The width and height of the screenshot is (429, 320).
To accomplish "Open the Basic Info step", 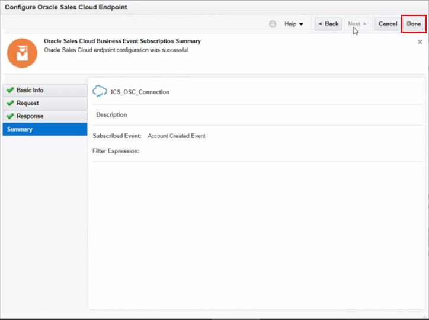I will 30,91.
